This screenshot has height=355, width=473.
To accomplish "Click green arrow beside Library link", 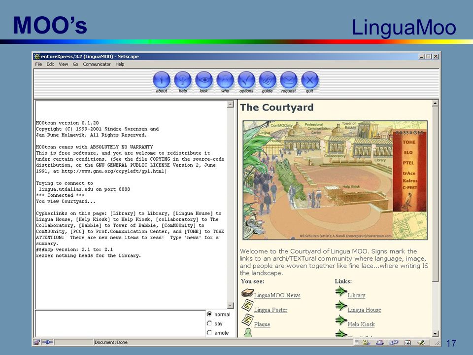I will pyautogui.click(x=341, y=291).
